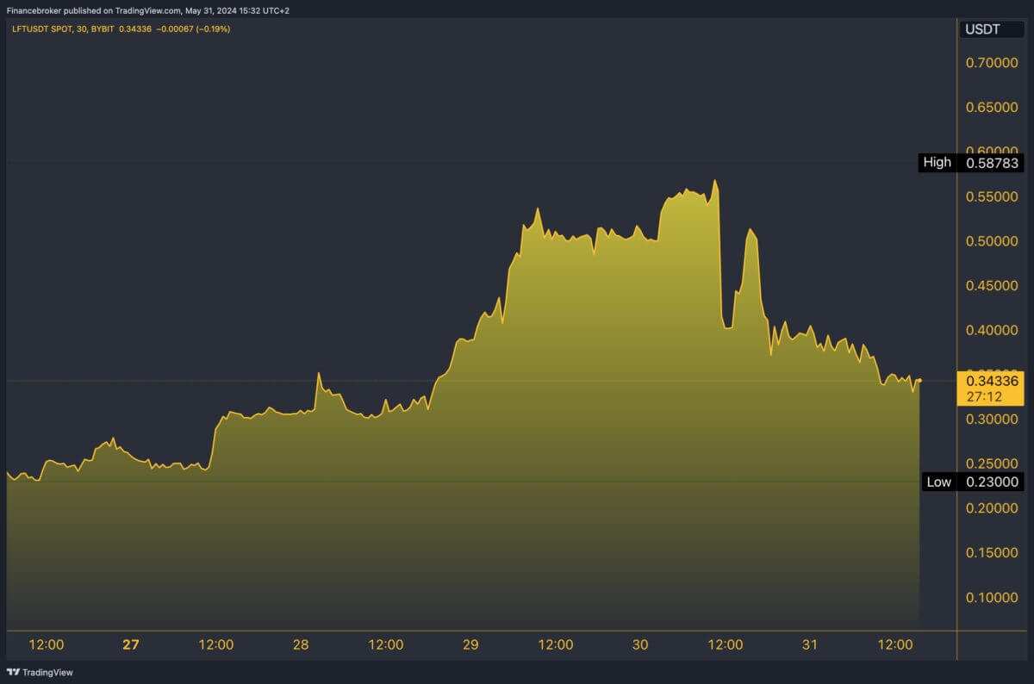The width and height of the screenshot is (1034, 684).
Task: Click the 28 date on the time axis
Action: click(x=301, y=644)
